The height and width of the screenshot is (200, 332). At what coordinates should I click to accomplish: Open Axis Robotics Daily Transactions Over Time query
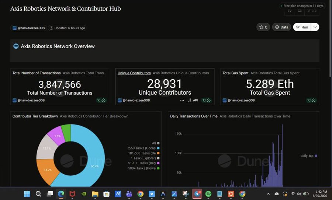click(255, 116)
